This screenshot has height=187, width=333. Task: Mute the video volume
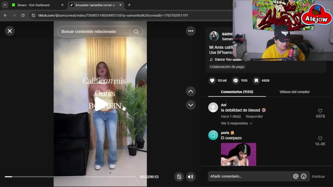(x=191, y=177)
